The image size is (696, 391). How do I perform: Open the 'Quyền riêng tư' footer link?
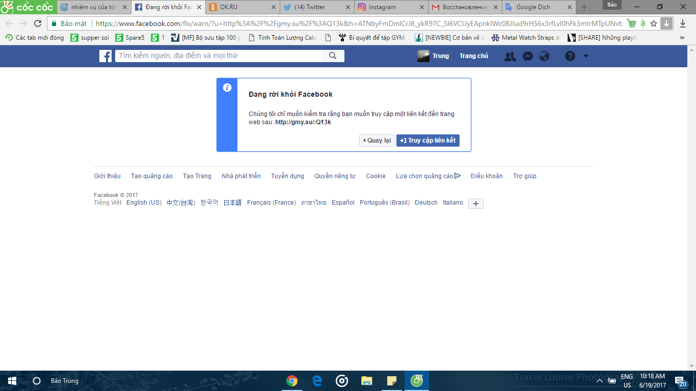(335, 176)
